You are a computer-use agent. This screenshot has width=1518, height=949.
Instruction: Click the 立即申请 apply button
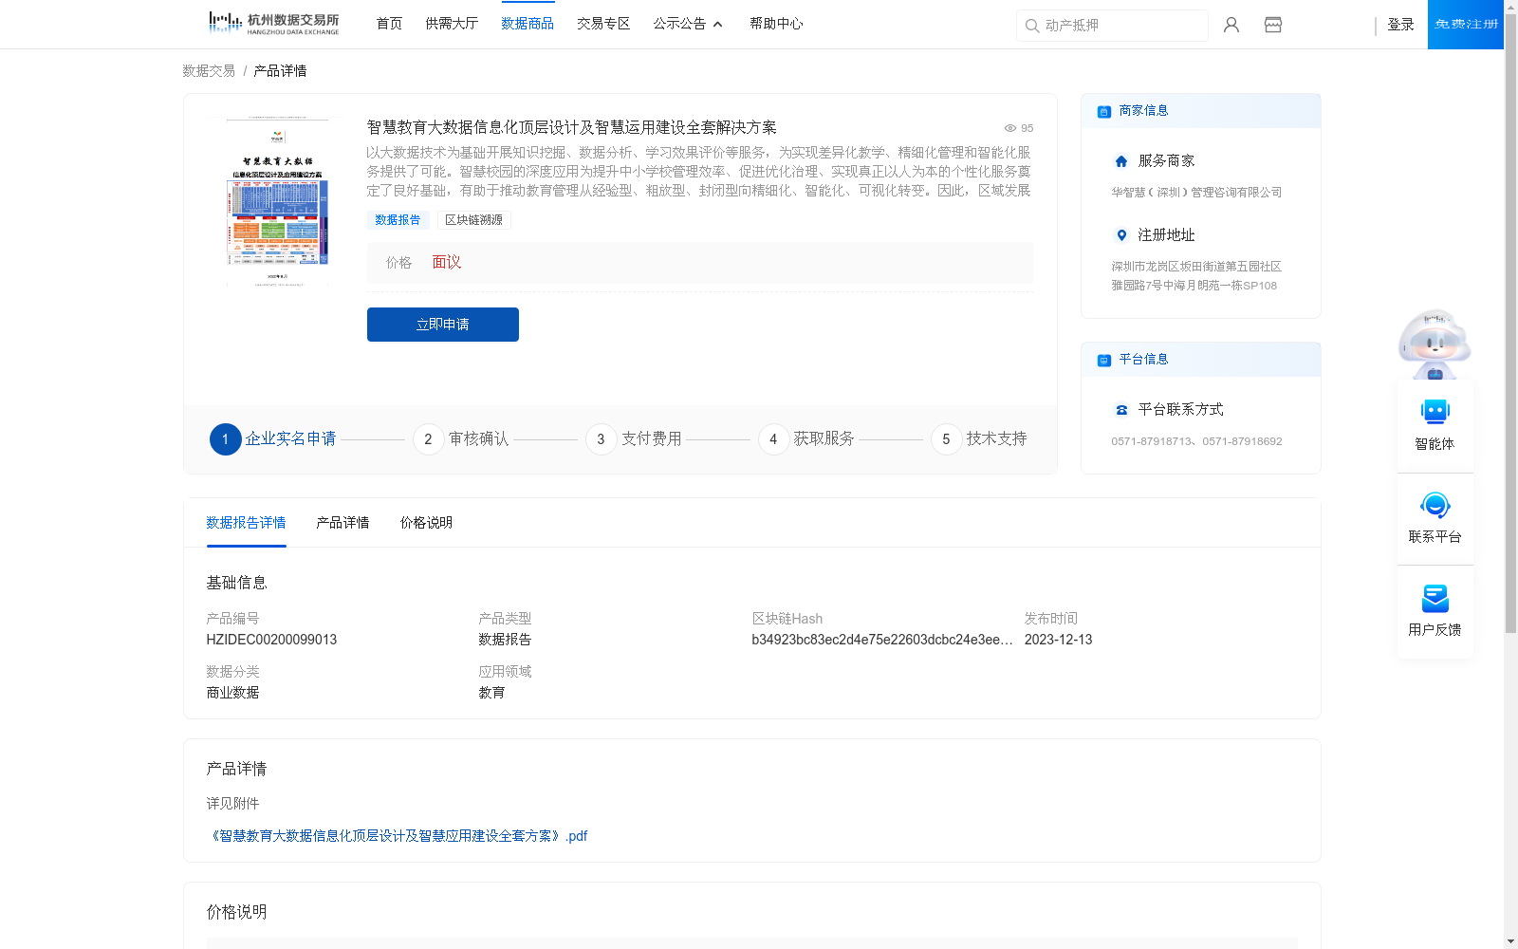tap(442, 325)
